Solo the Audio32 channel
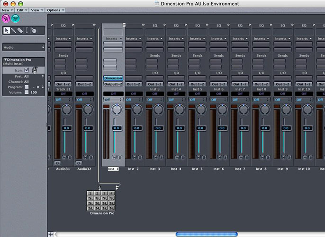 (91, 157)
